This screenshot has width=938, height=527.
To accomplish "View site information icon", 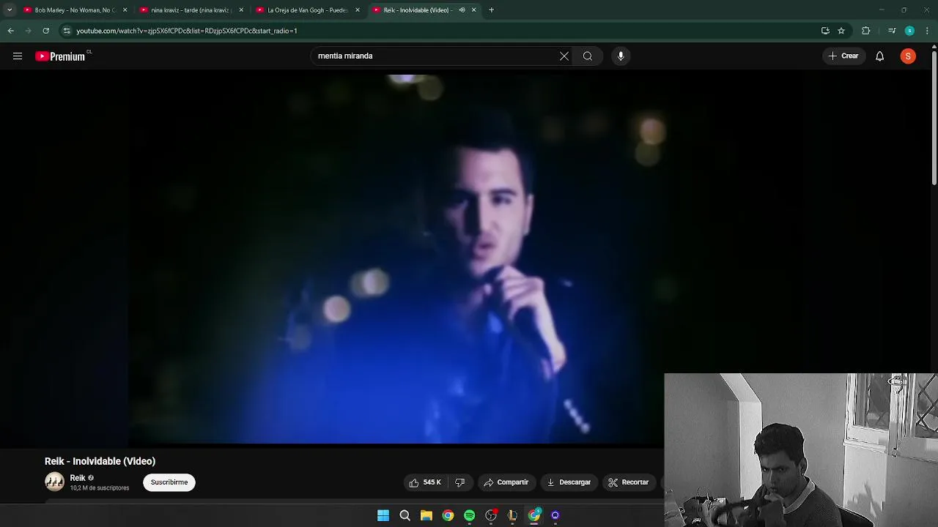I will [x=67, y=31].
